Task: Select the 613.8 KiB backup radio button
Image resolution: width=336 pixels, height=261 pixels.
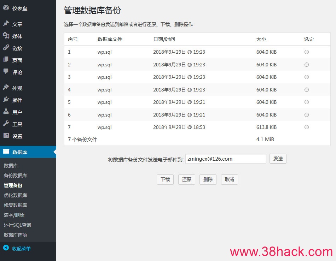Action: (307, 127)
